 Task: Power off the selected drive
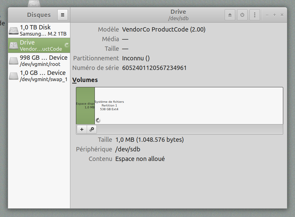click(x=242, y=15)
